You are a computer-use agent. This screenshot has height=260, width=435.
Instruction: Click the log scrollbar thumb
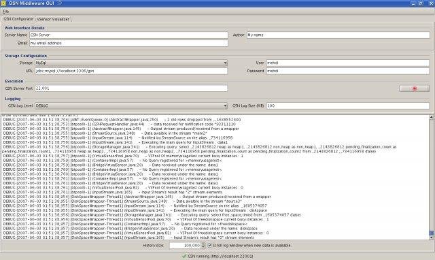(432, 233)
